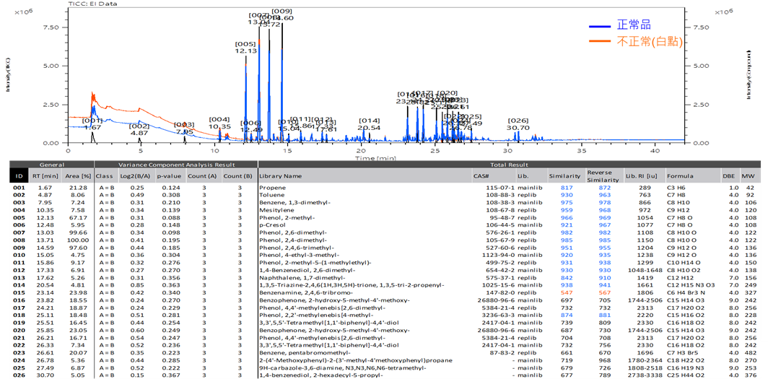
Task: Click the ID column header
Action: [19, 176]
